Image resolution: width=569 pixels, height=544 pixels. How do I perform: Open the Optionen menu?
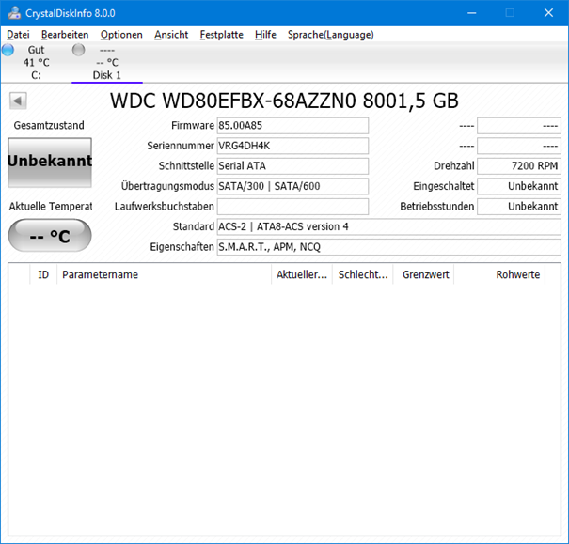[121, 35]
